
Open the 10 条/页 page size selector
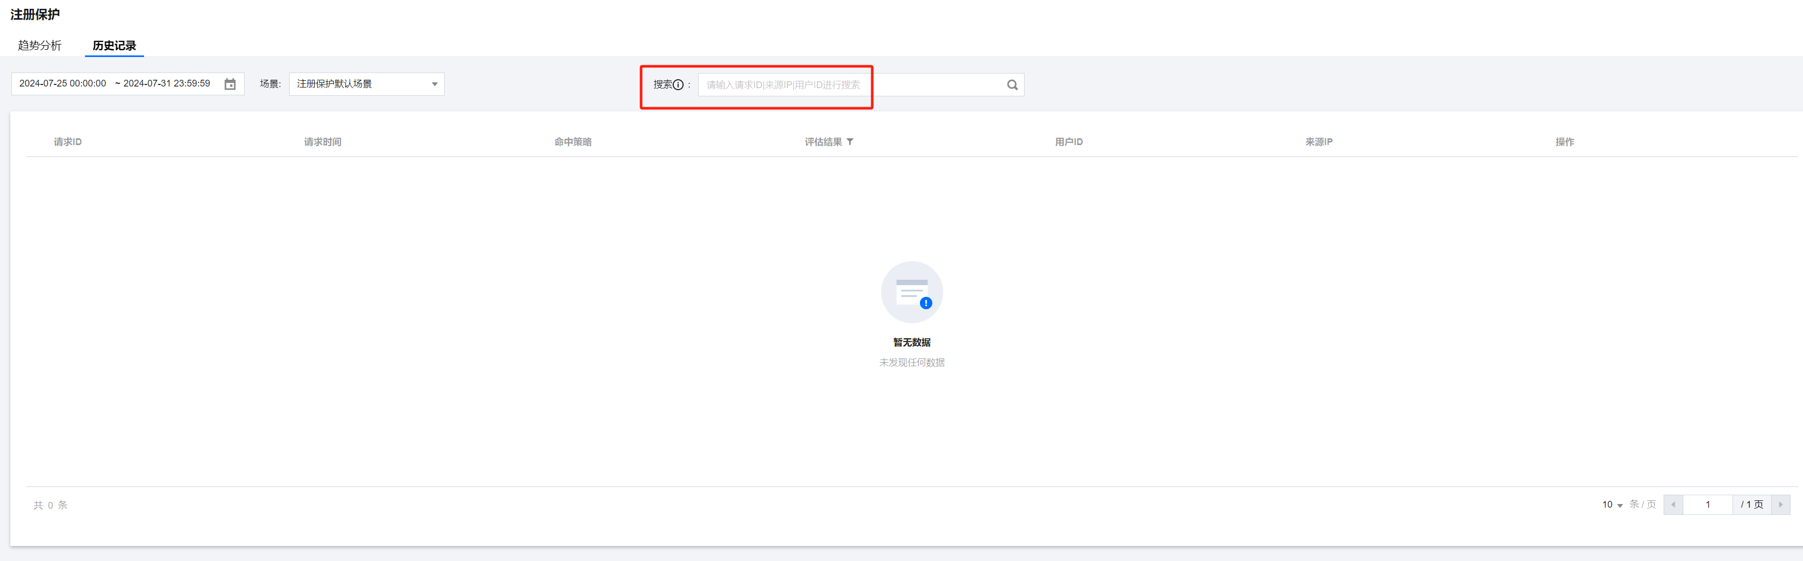click(x=1612, y=505)
